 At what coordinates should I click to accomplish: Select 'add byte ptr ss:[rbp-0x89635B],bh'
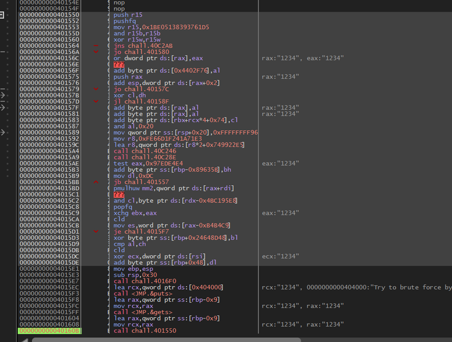pos(172,170)
